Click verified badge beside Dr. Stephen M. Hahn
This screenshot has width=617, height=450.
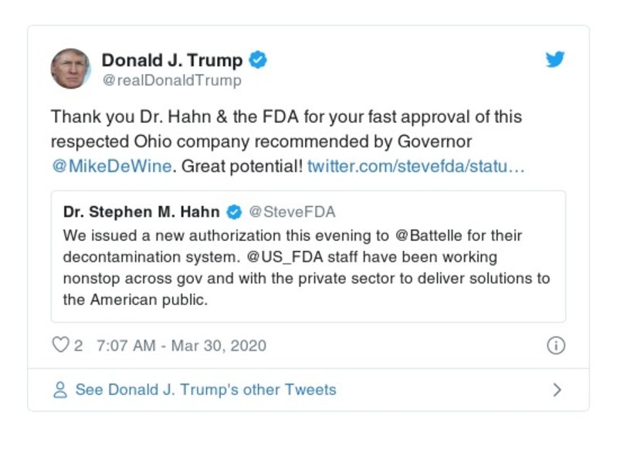234,211
